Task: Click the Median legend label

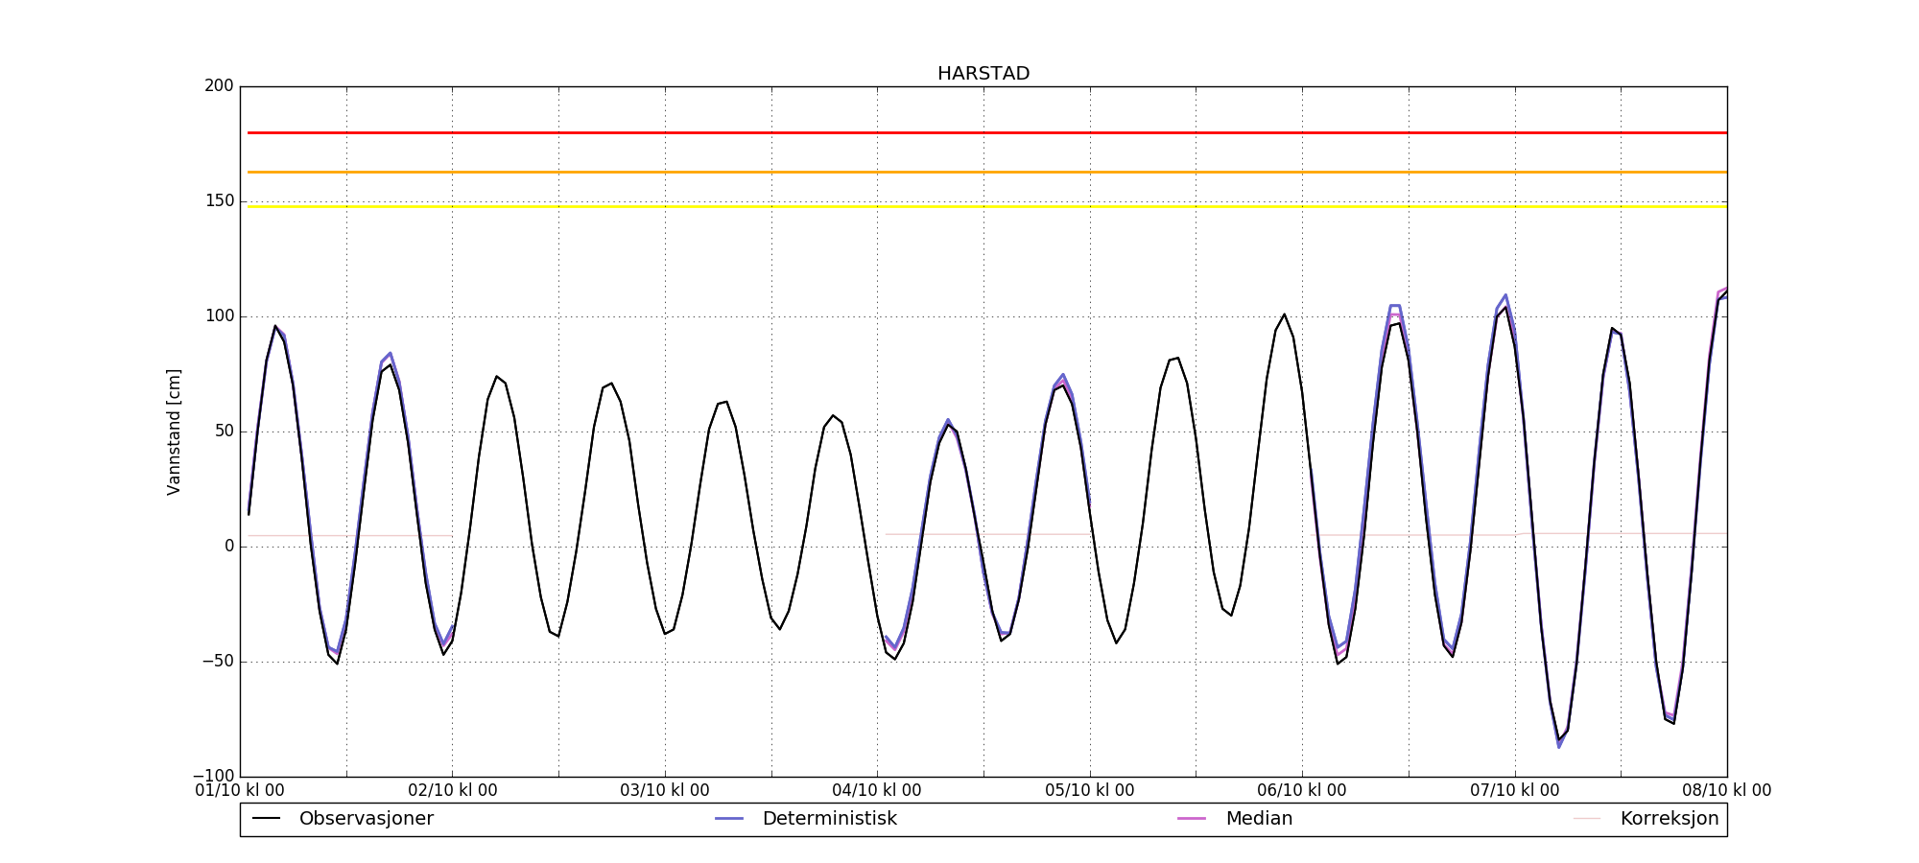Action: [x=1259, y=819]
